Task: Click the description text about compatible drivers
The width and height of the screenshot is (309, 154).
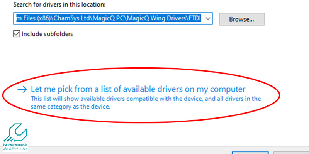Action: tap(146, 103)
